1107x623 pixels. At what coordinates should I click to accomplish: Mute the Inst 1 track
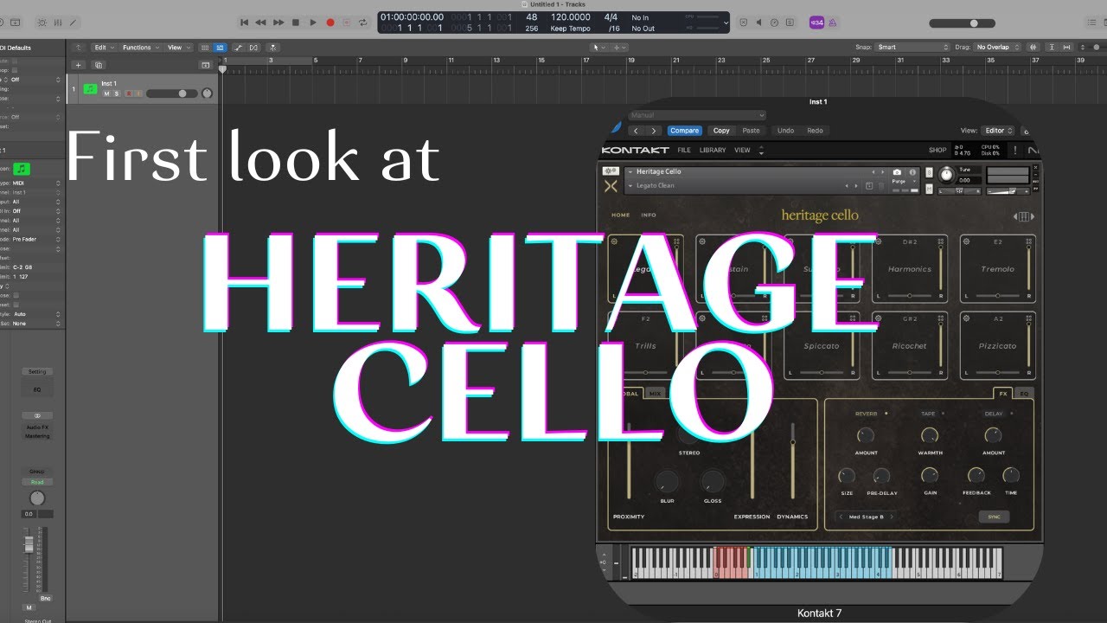107,93
